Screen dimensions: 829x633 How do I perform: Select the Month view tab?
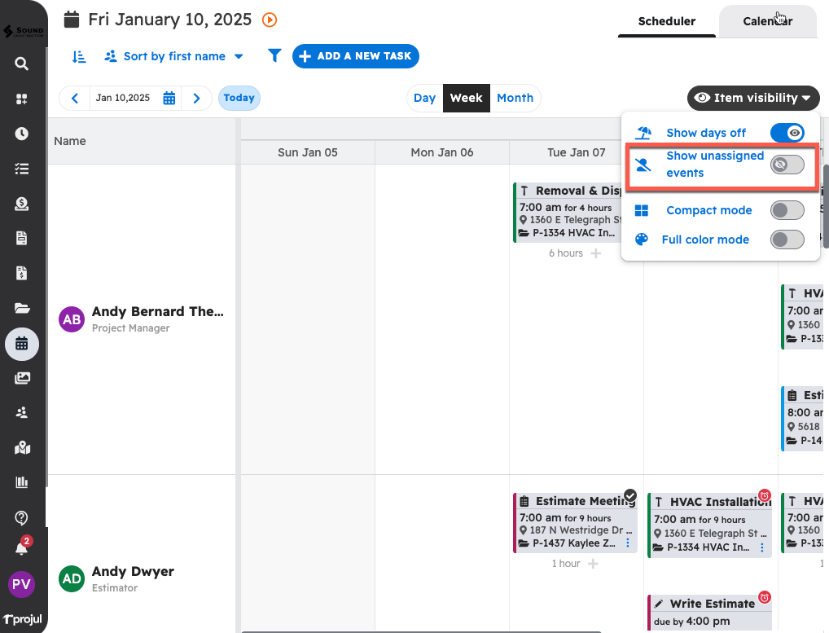click(x=515, y=98)
